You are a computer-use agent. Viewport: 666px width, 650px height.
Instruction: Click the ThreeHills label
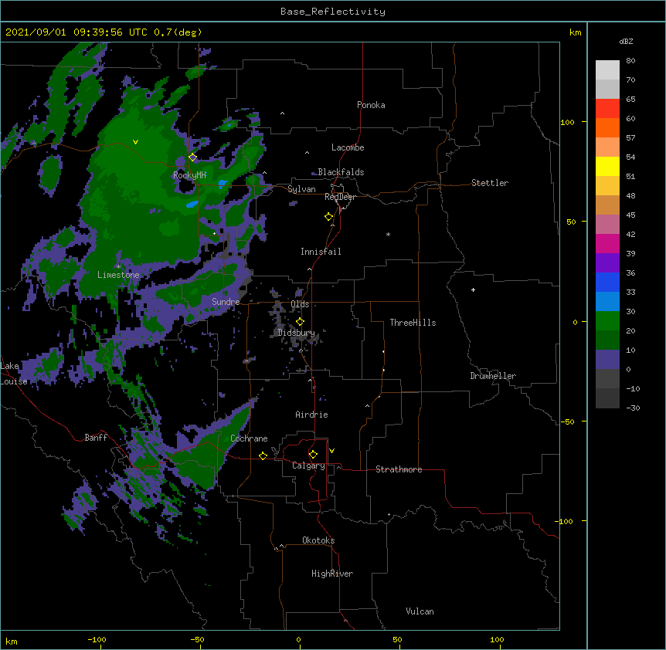[x=413, y=323]
